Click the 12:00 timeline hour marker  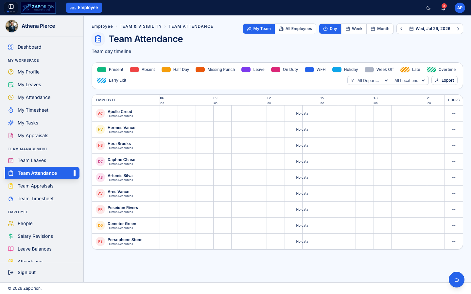click(269, 100)
